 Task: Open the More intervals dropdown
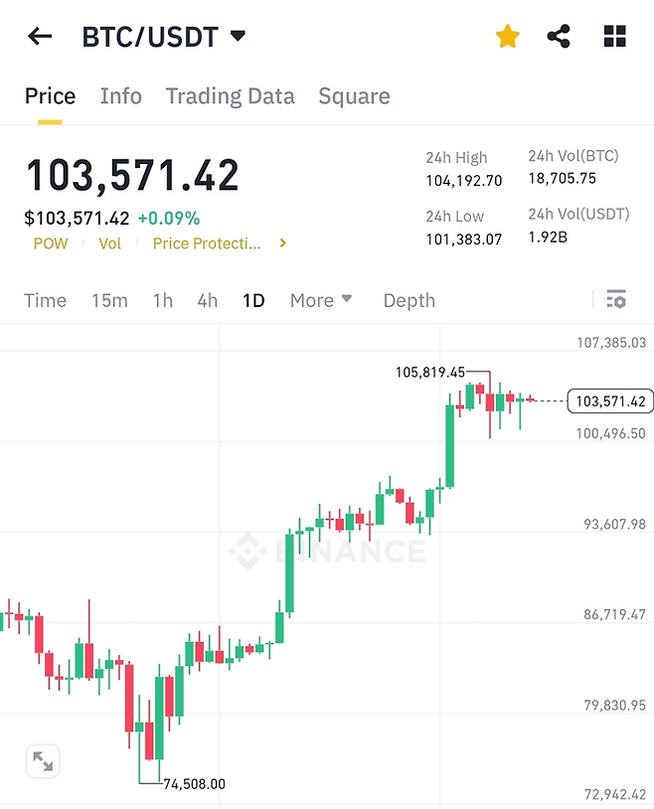click(x=321, y=300)
